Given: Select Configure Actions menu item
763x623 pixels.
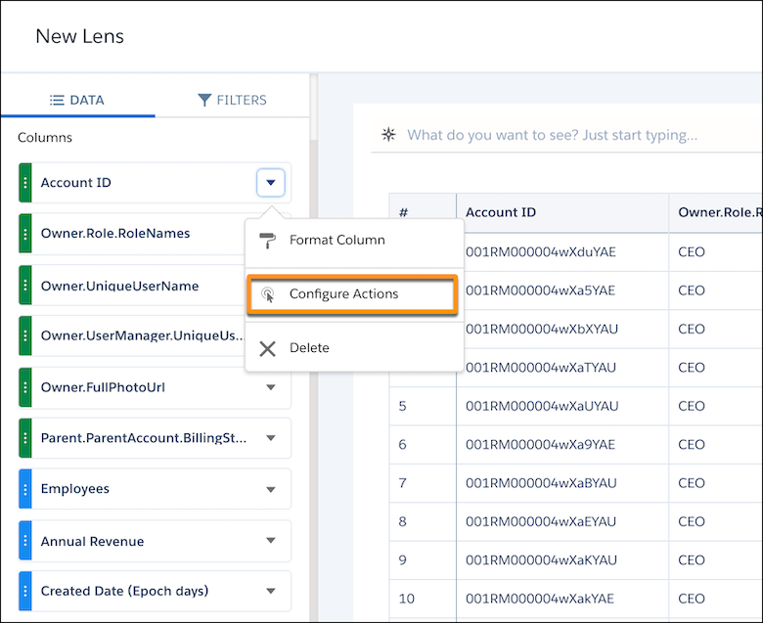Looking at the screenshot, I should pos(353,294).
